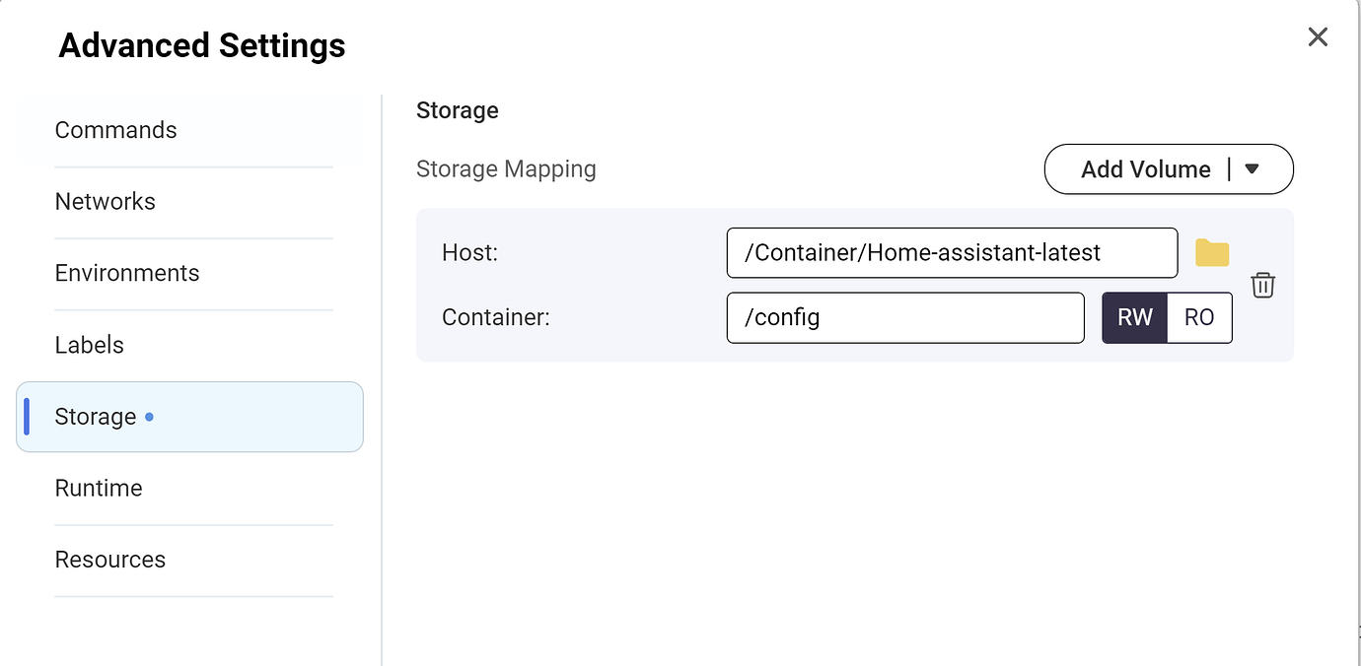The image size is (1361, 666).
Task: Expand the Add Volume dropdown arrow
Action: click(x=1253, y=168)
